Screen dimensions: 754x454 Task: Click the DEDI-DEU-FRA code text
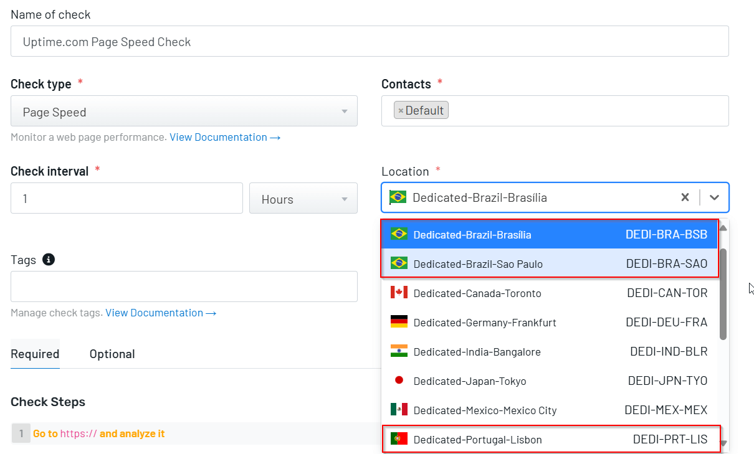tap(667, 322)
